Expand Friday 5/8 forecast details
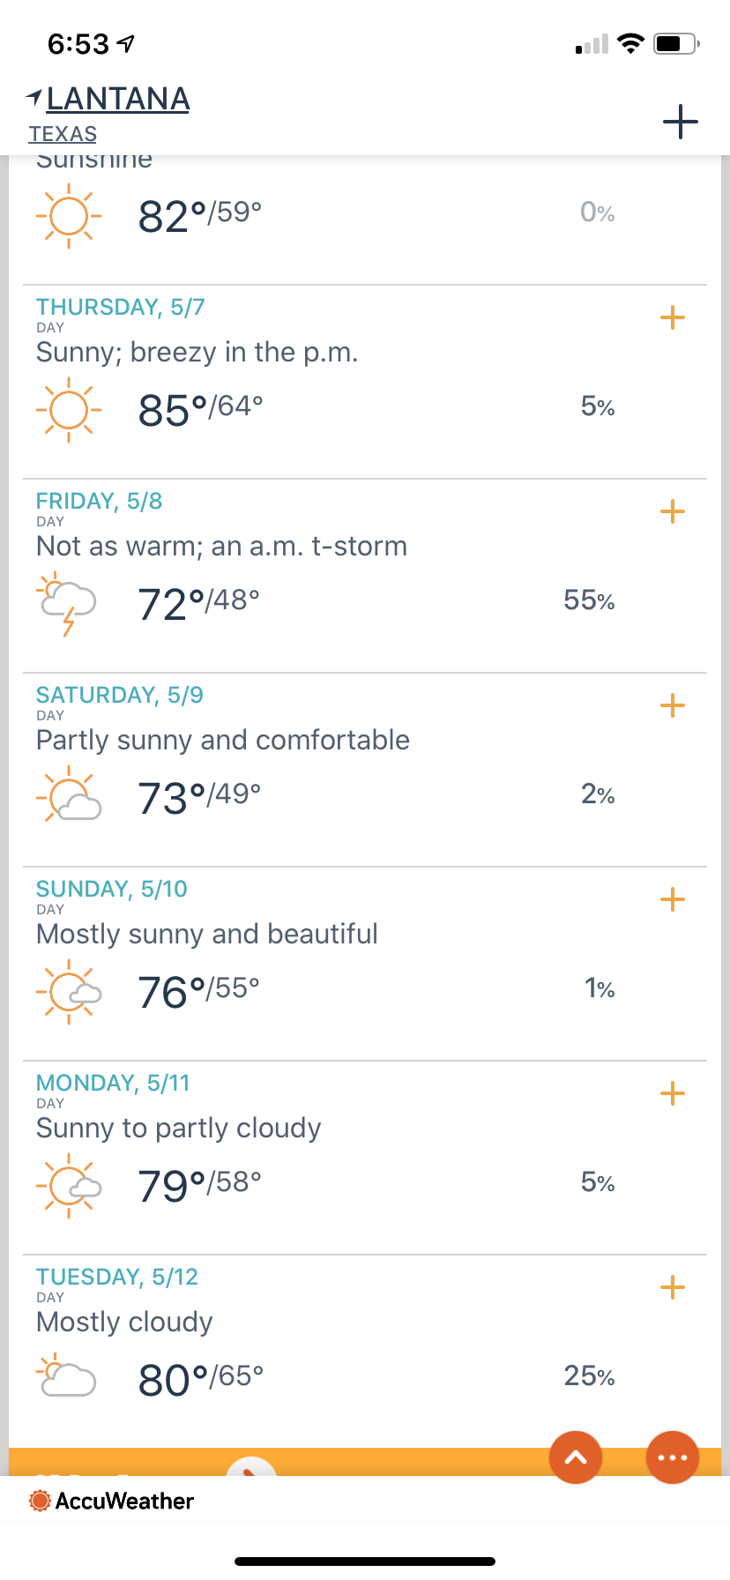Image resolution: width=730 pixels, height=1580 pixels. click(672, 511)
